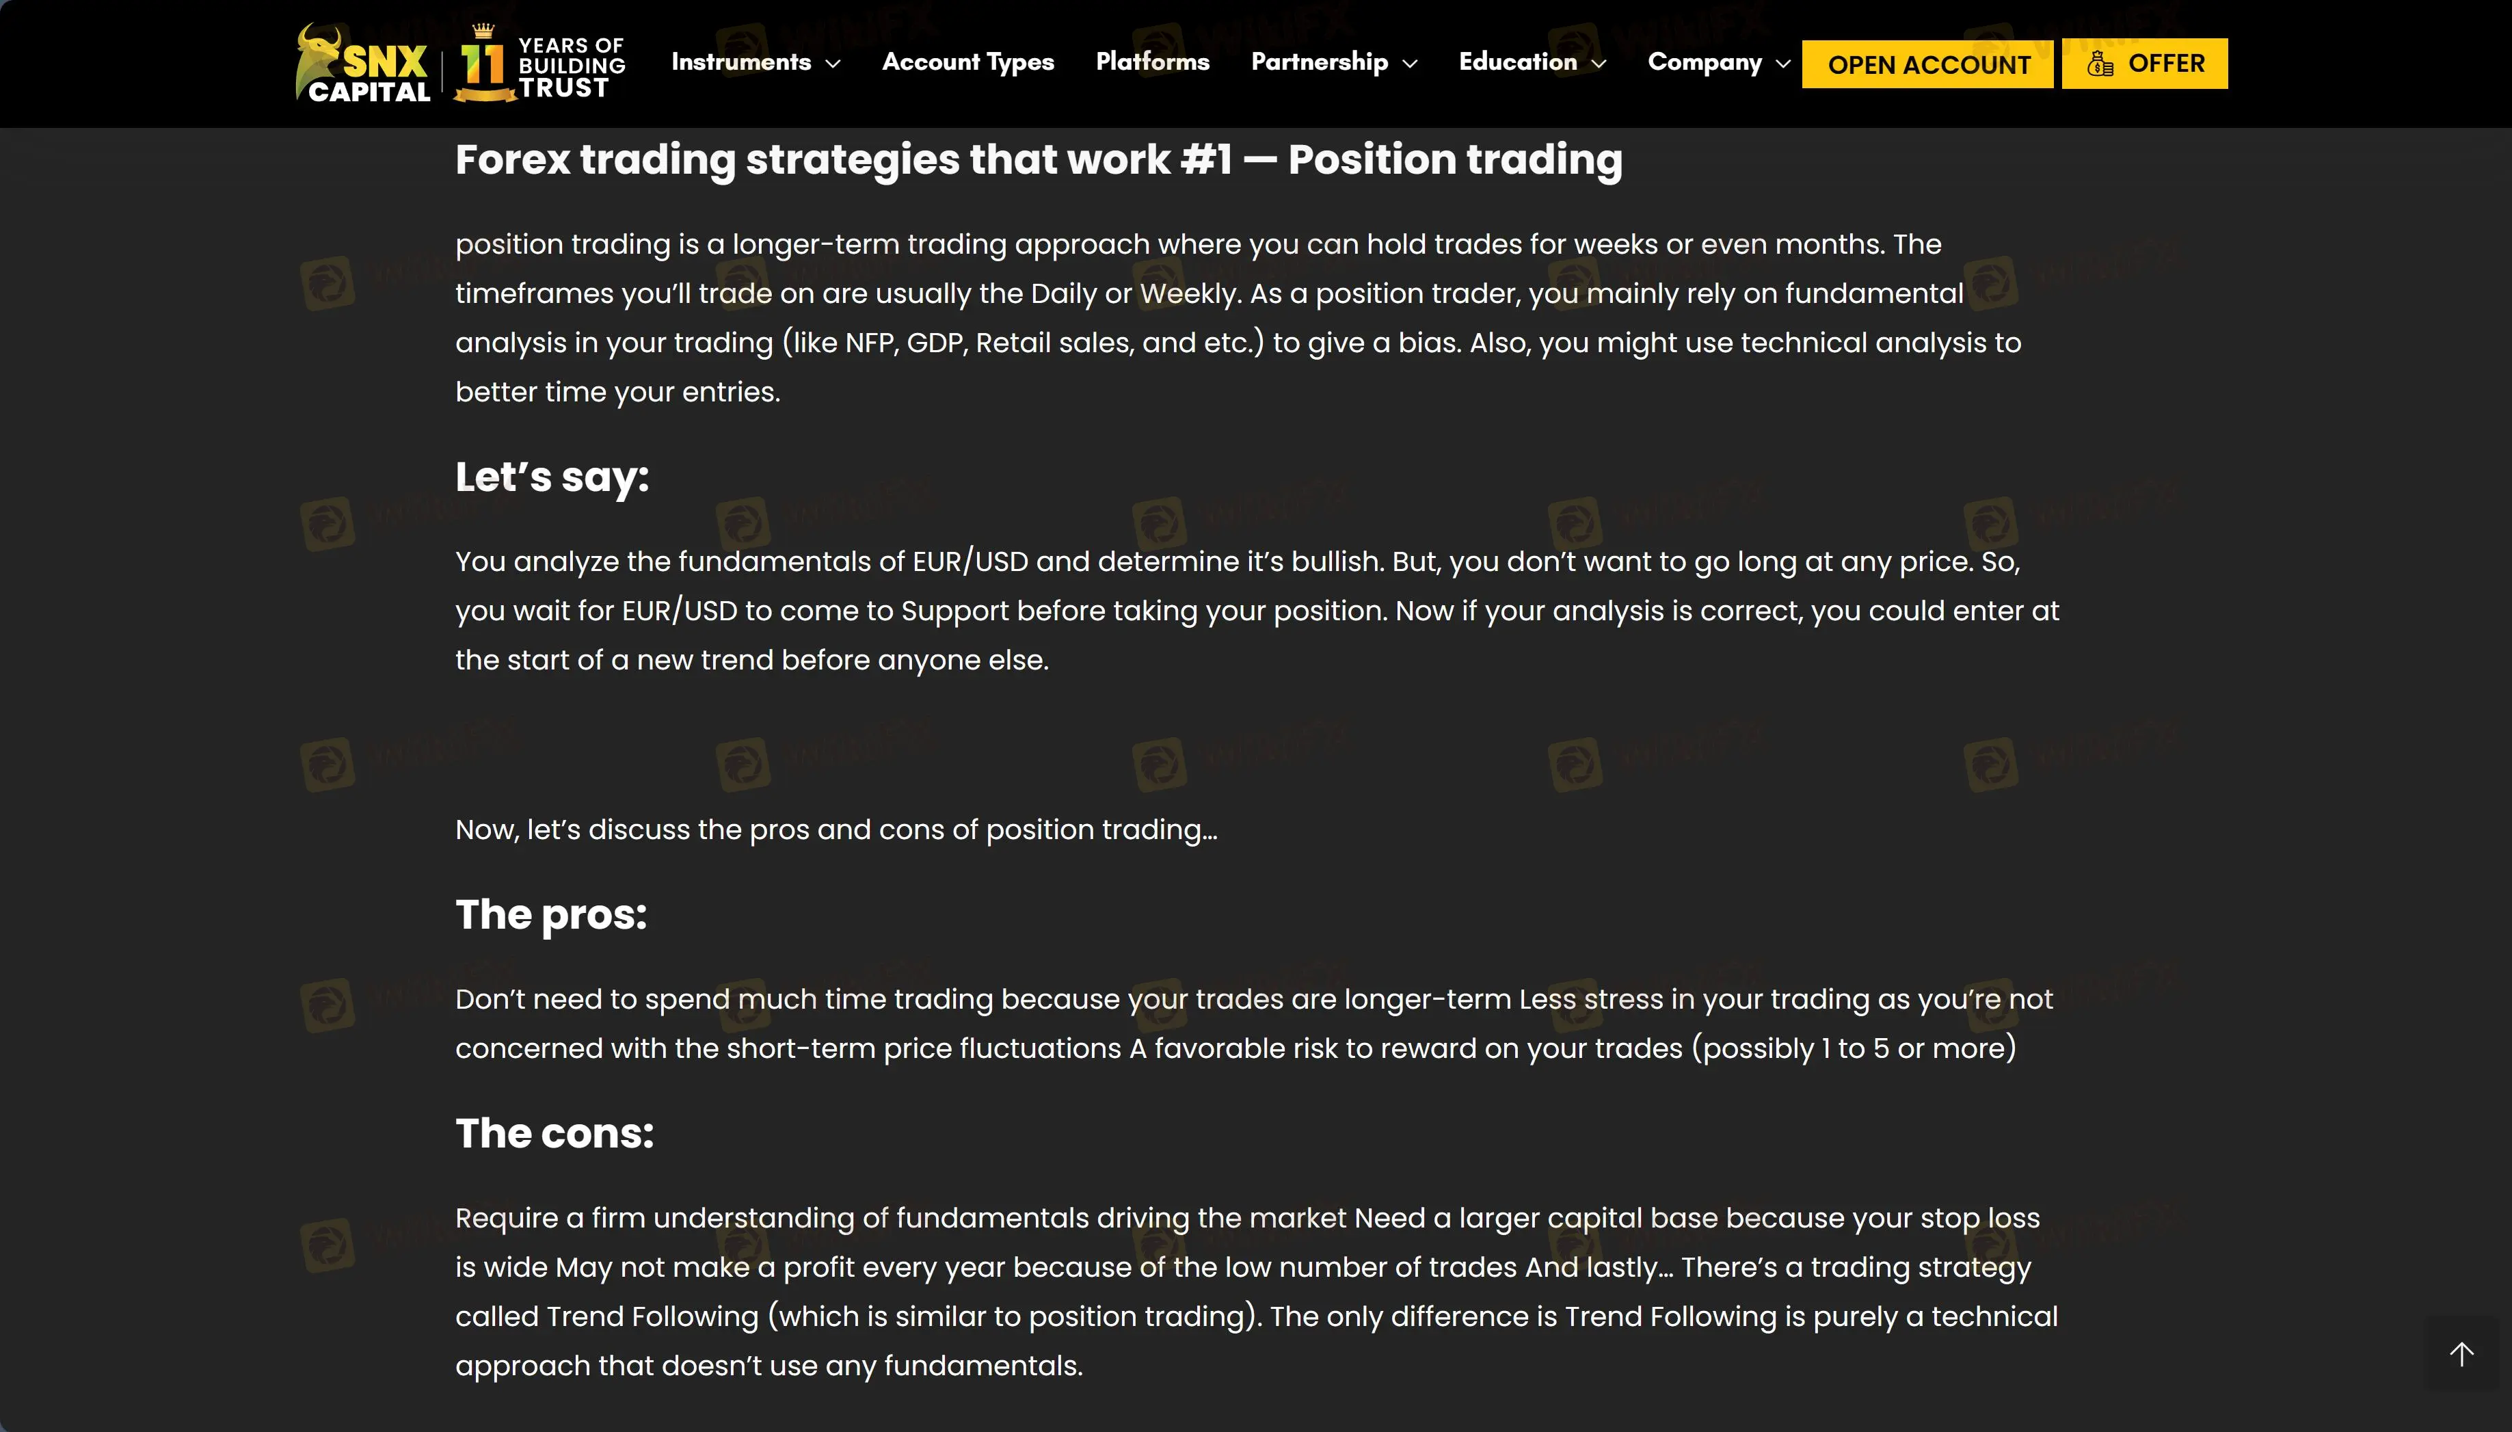Click the "The pros:" subheading

point(550,915)
